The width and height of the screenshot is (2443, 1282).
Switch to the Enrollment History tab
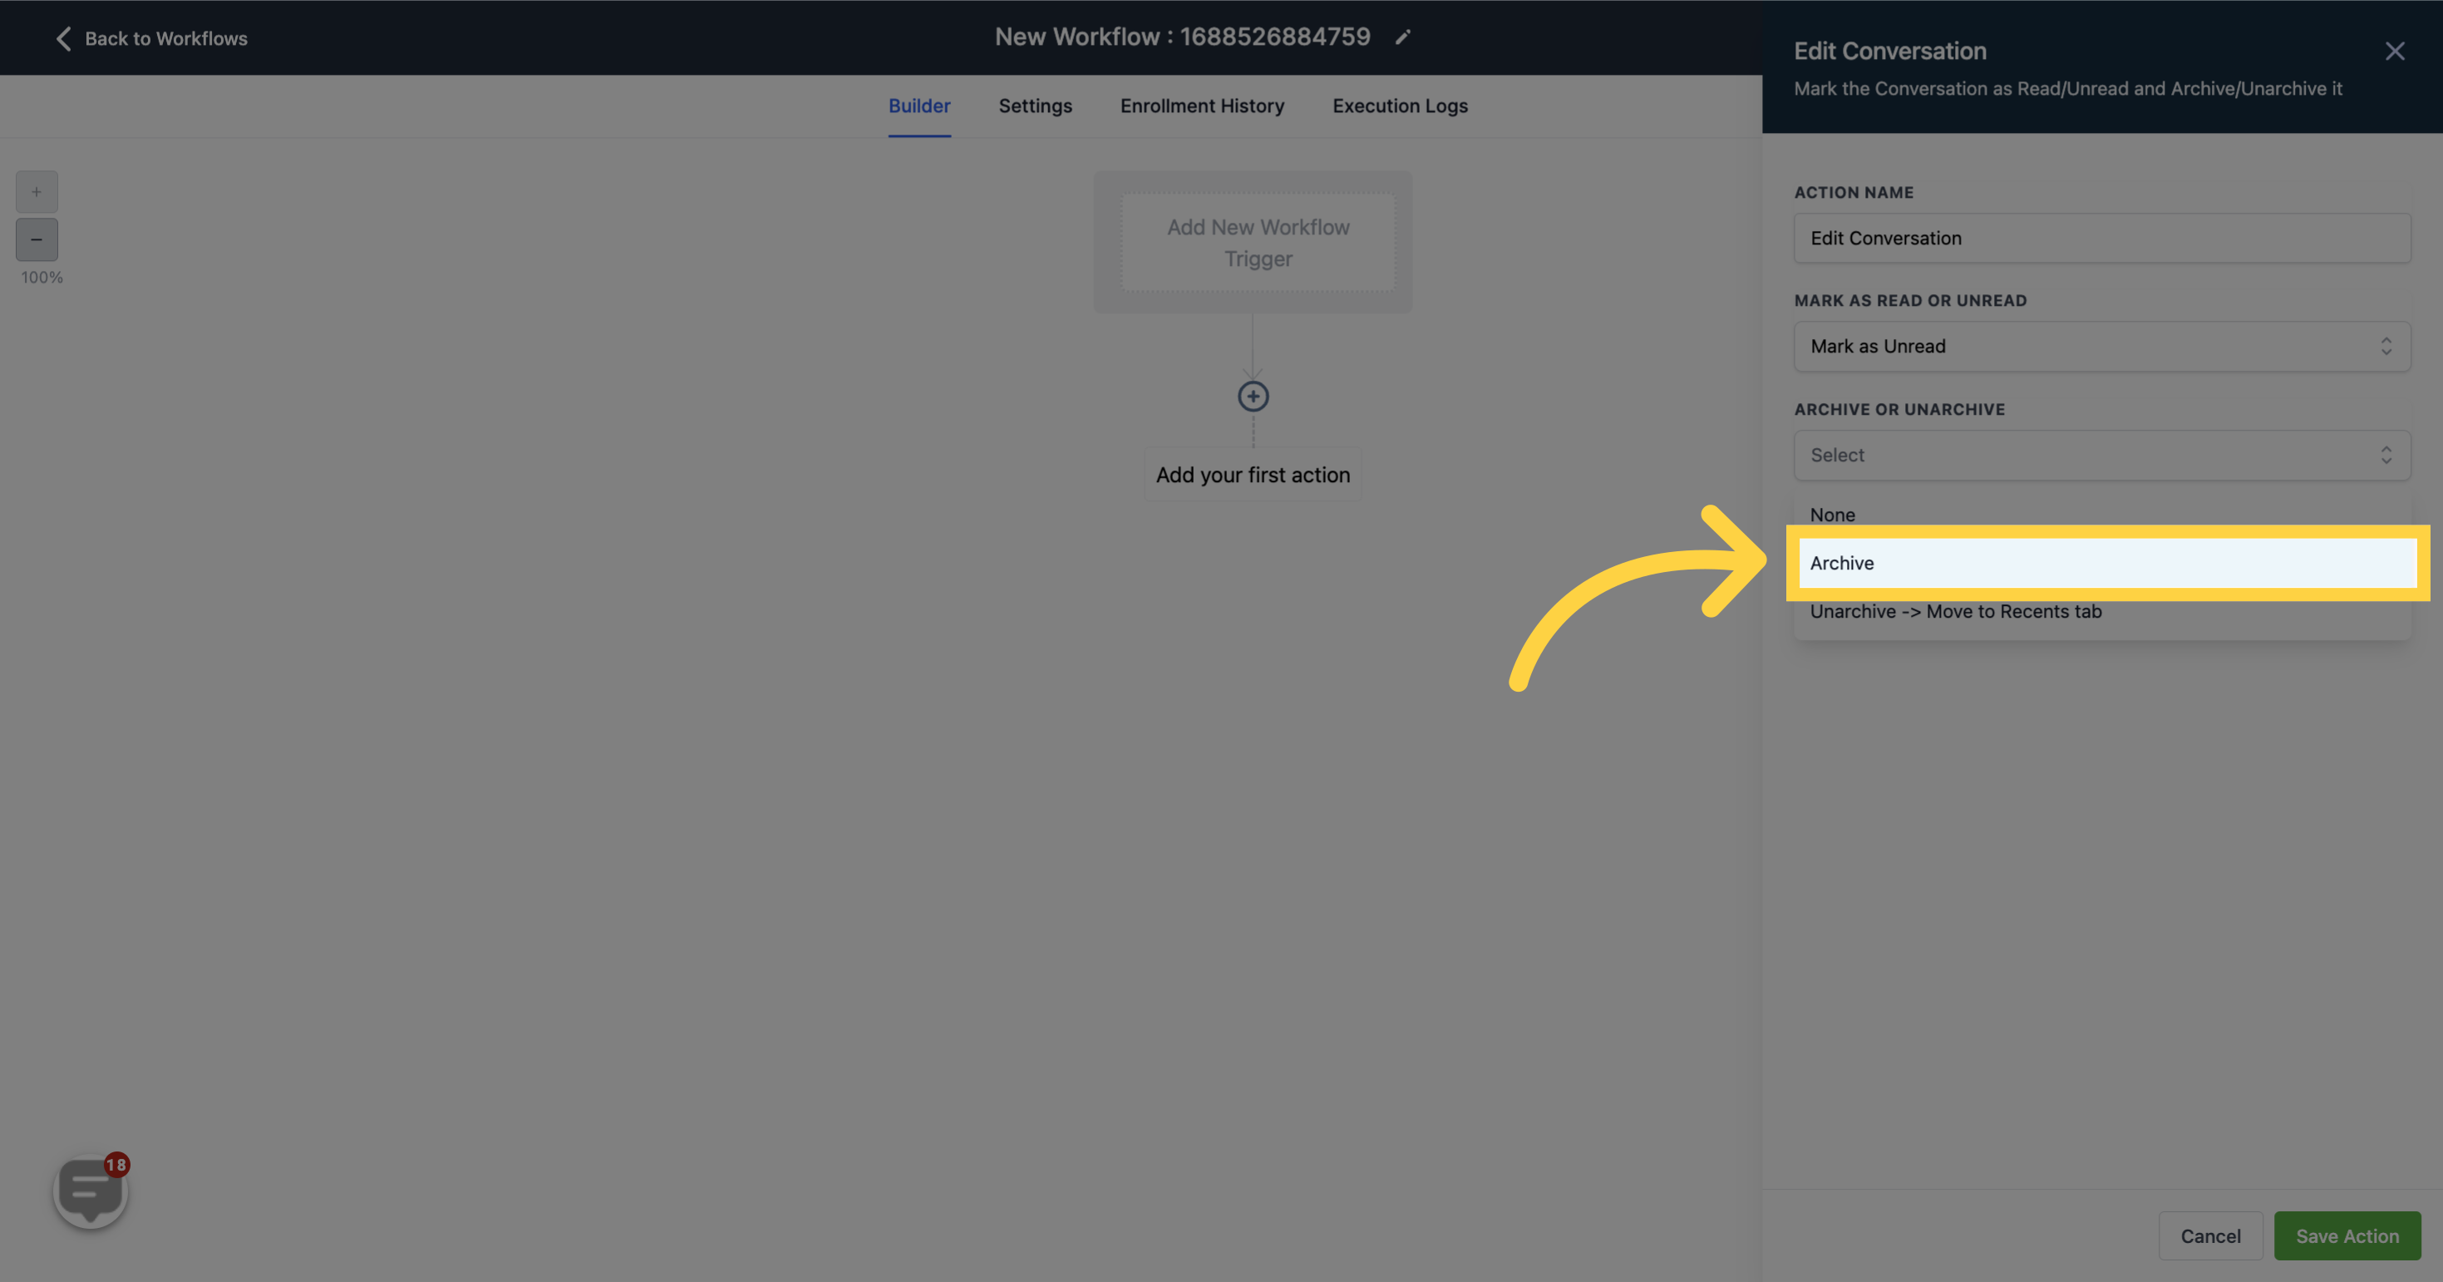1202,105
